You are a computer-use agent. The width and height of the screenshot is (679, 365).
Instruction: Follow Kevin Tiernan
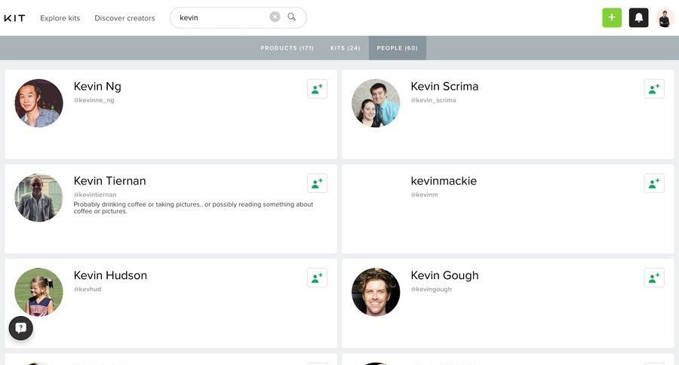click(x=317, y=183)
